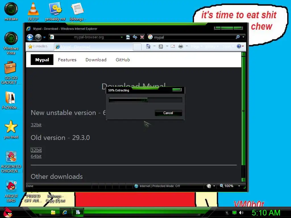Open the AGGITATED CHICKEN desktop icon

tap(11, 162)
